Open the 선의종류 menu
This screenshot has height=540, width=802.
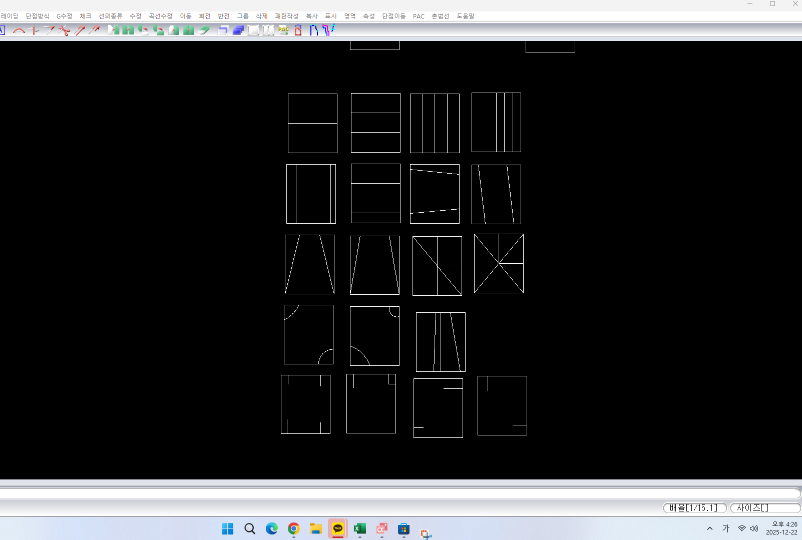(x=110, y=16)
